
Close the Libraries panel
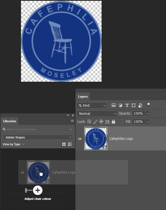pos(73,115)
